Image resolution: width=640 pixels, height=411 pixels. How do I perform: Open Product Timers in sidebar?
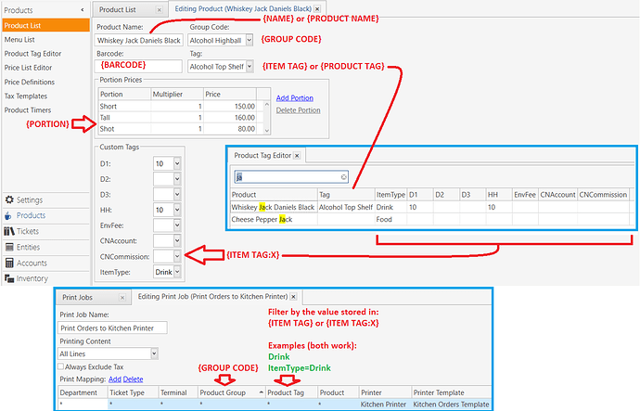pyautogui.click(x=28, y=110)
